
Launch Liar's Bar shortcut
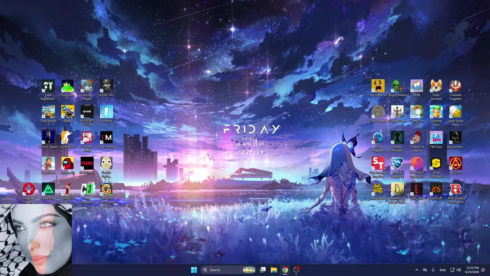416,191
